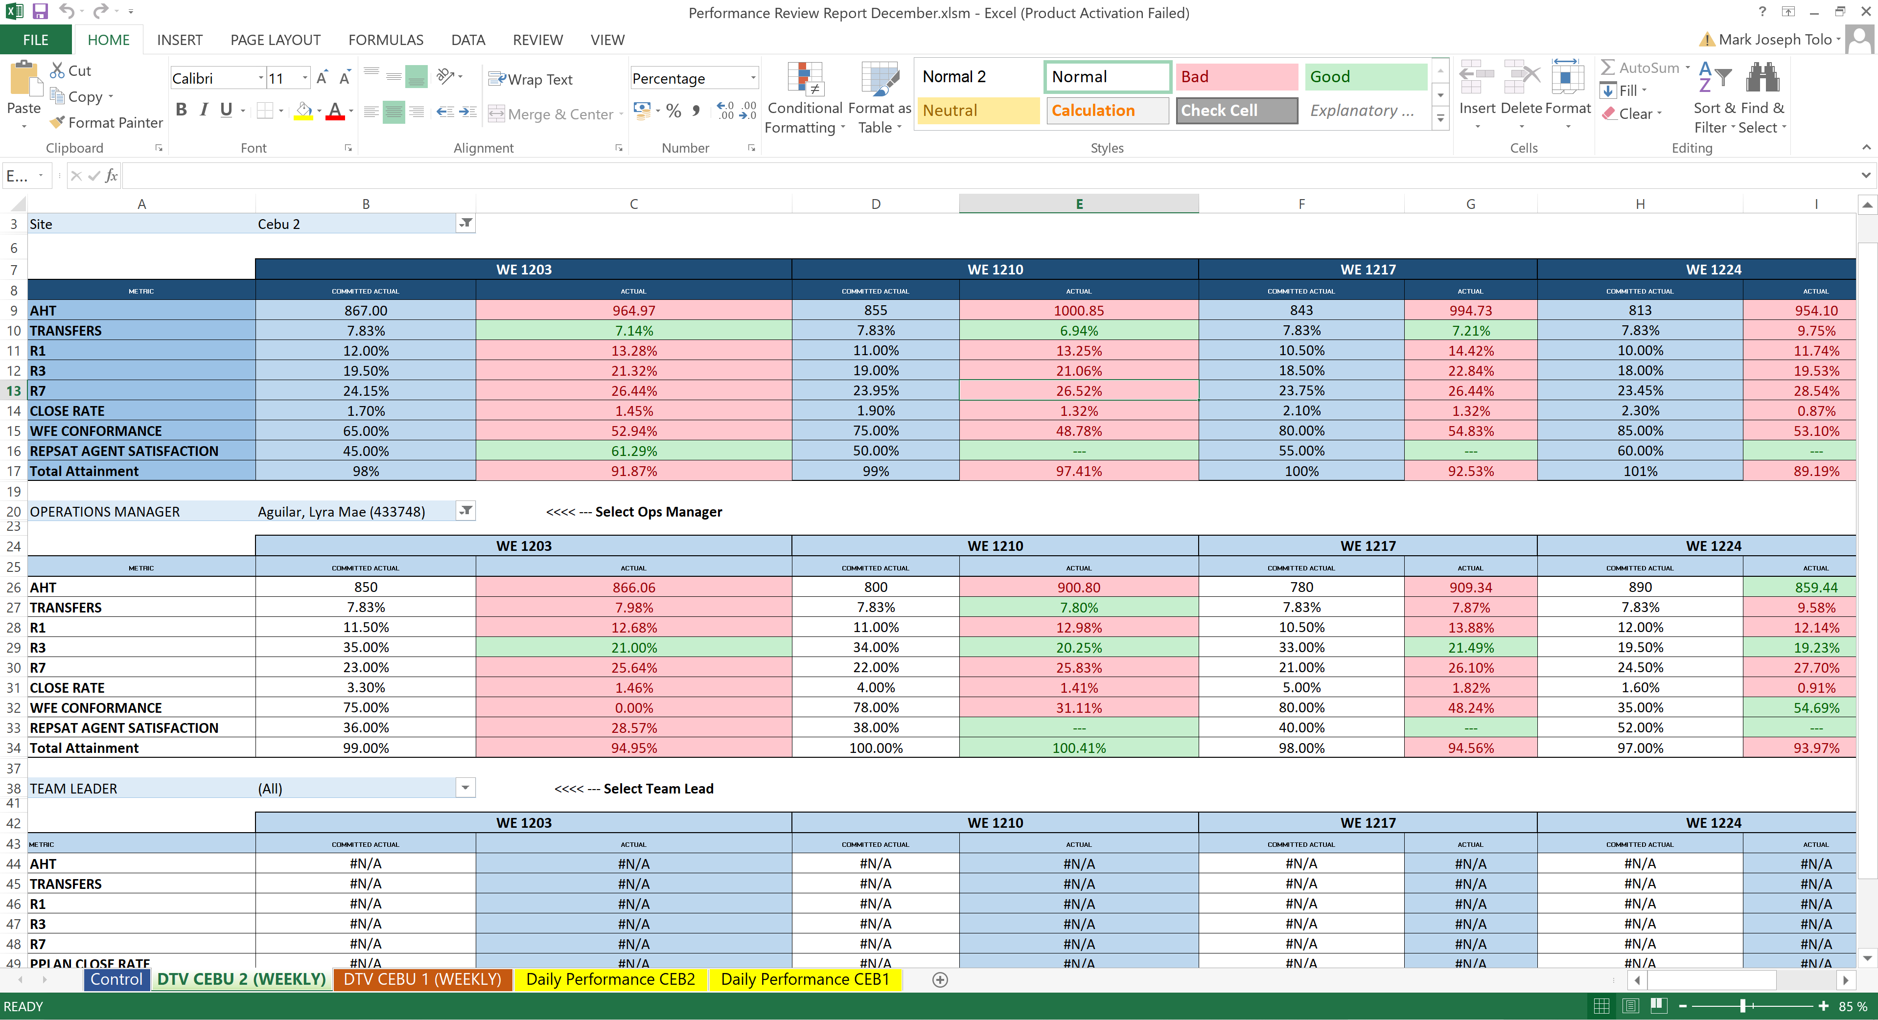Open the FORMULAS ribbon tab
The image size is (1878, 1020).
tap(386, 40)
